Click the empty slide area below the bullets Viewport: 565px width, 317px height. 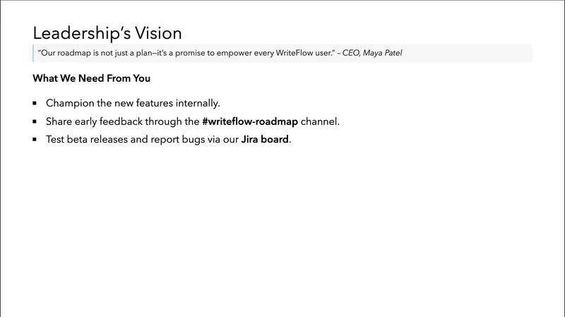click(x=282, y=226)
